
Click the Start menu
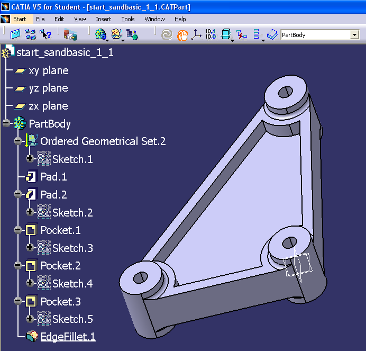[x=20, y=19]
